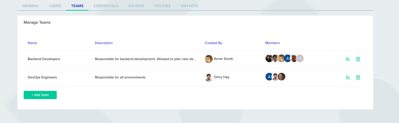399x123 pixels.
Task: Open the Credentials tab
Action: coord(106,6)
